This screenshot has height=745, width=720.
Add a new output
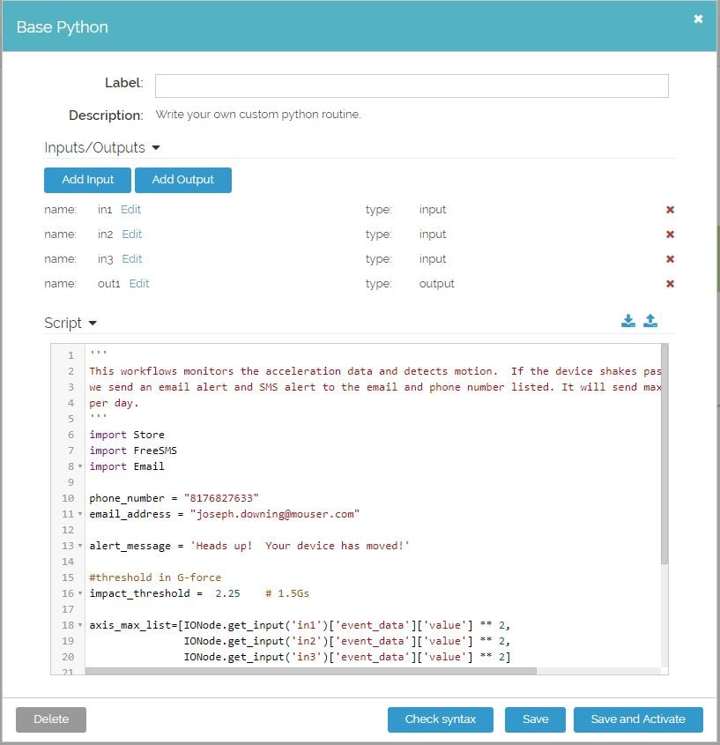183,180
